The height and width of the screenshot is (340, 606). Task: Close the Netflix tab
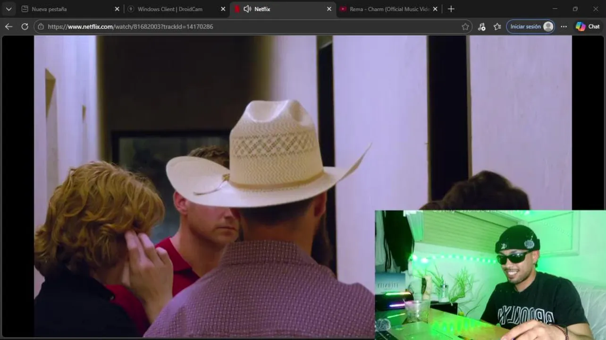pos(329,9)
